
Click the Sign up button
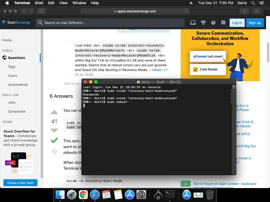(255, 23)
